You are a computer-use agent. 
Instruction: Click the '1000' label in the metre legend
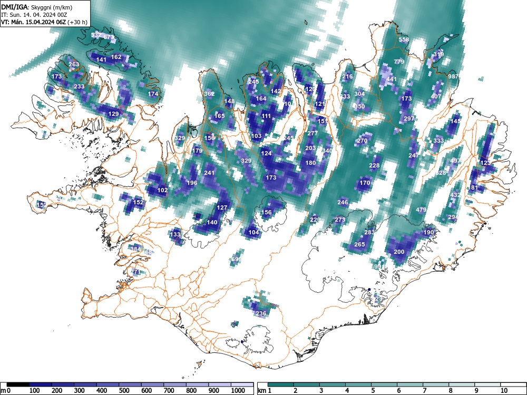point(238,391)
